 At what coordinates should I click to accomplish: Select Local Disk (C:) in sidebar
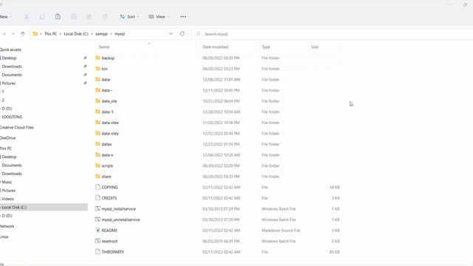(14, 207)
